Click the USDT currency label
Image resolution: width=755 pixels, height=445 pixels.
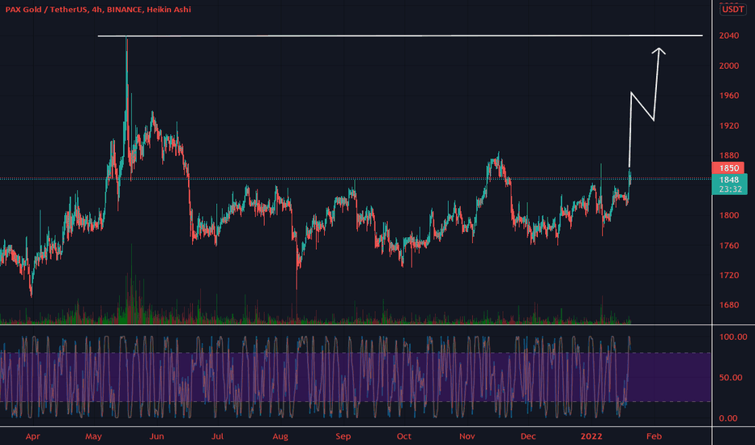pyautogui.click(x=733, y=9)
